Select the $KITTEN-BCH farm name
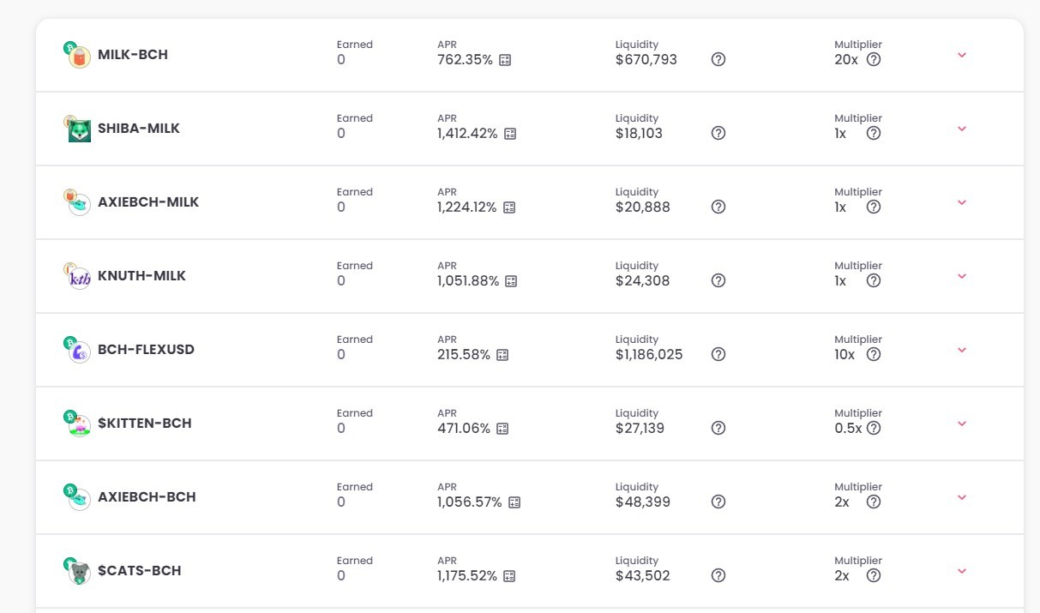This screenshot has width=1040, height=613. (145, 424)
